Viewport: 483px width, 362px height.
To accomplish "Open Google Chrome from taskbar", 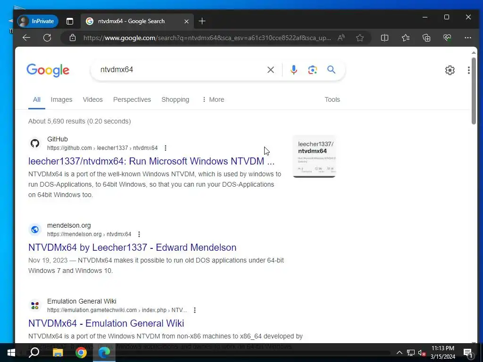I will pos(81,353).
